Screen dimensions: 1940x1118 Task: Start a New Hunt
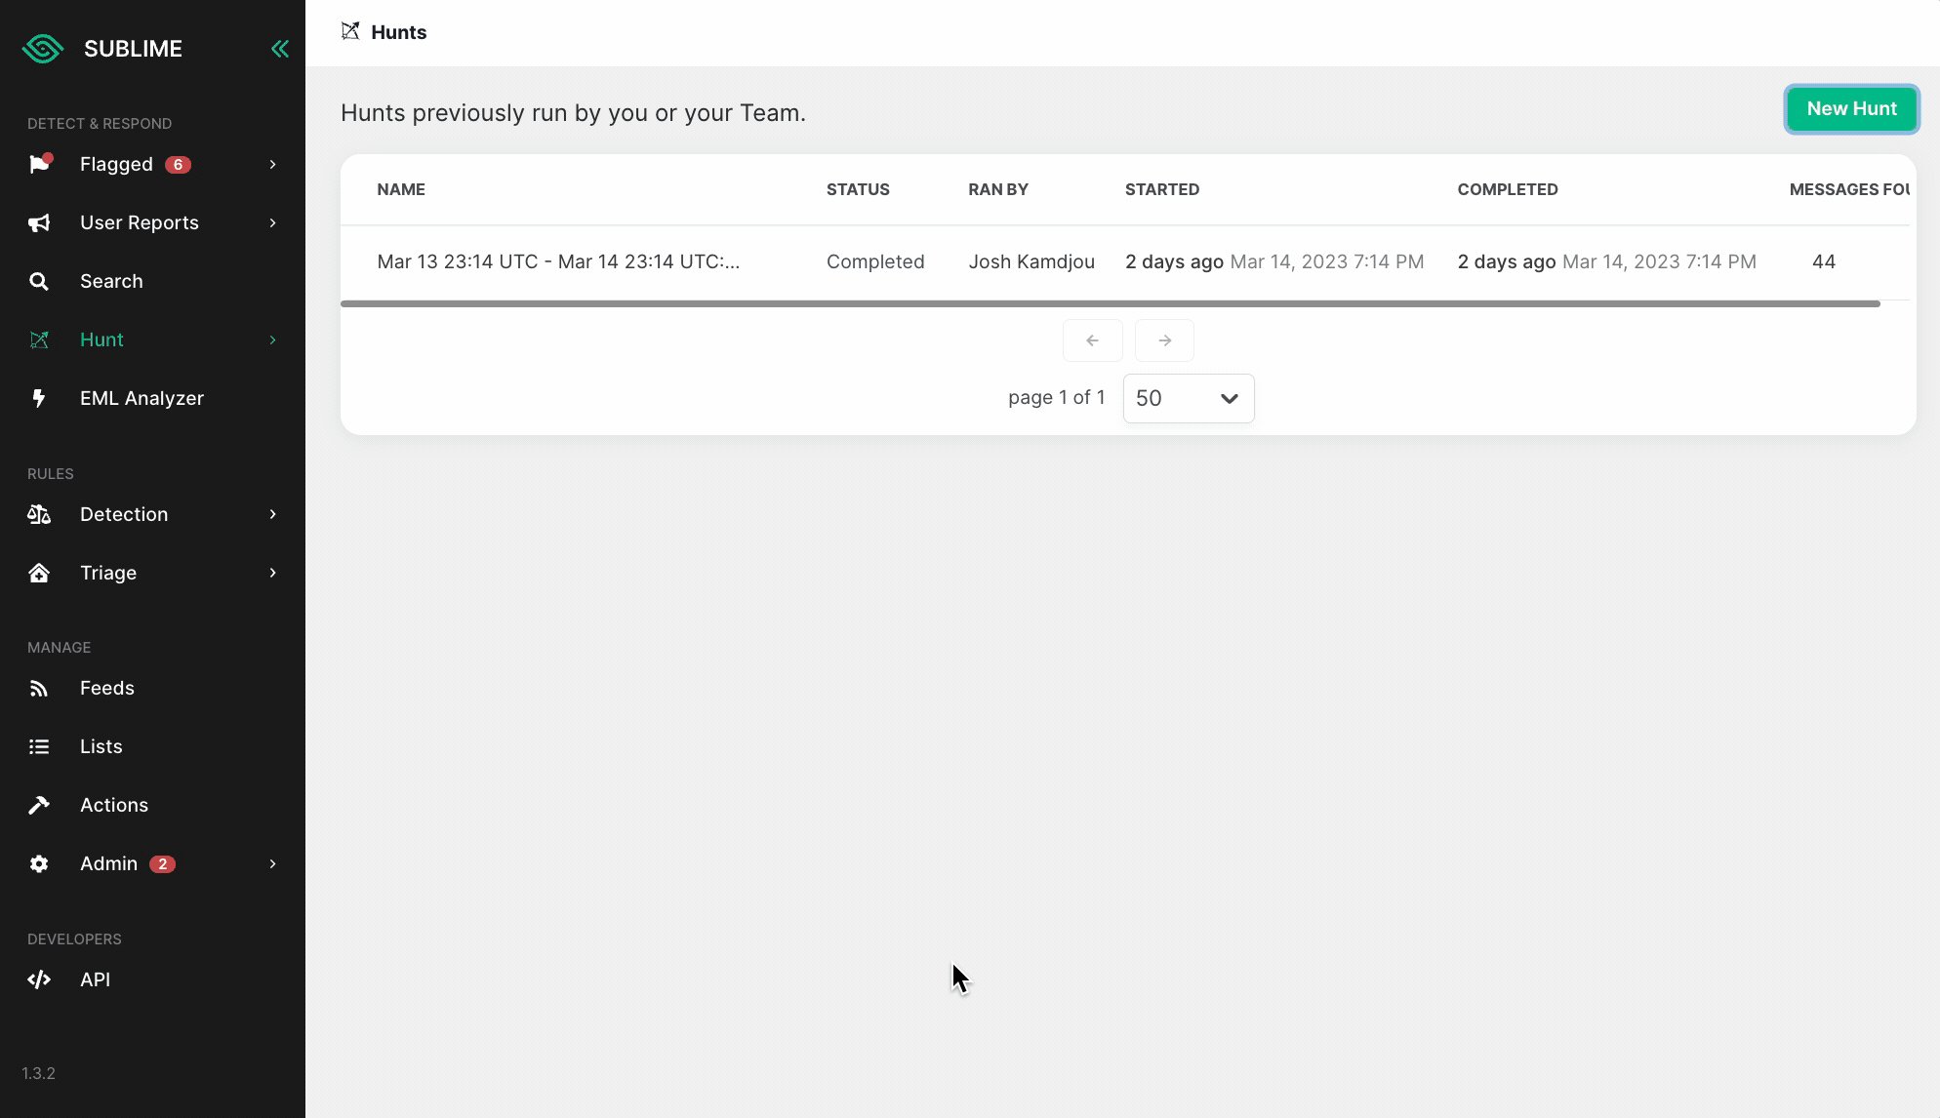coord(1851,108)
